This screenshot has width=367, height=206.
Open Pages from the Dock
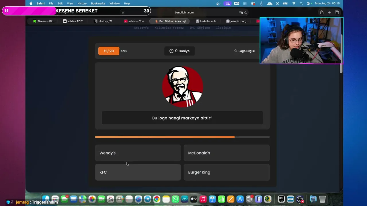point(231,199)
